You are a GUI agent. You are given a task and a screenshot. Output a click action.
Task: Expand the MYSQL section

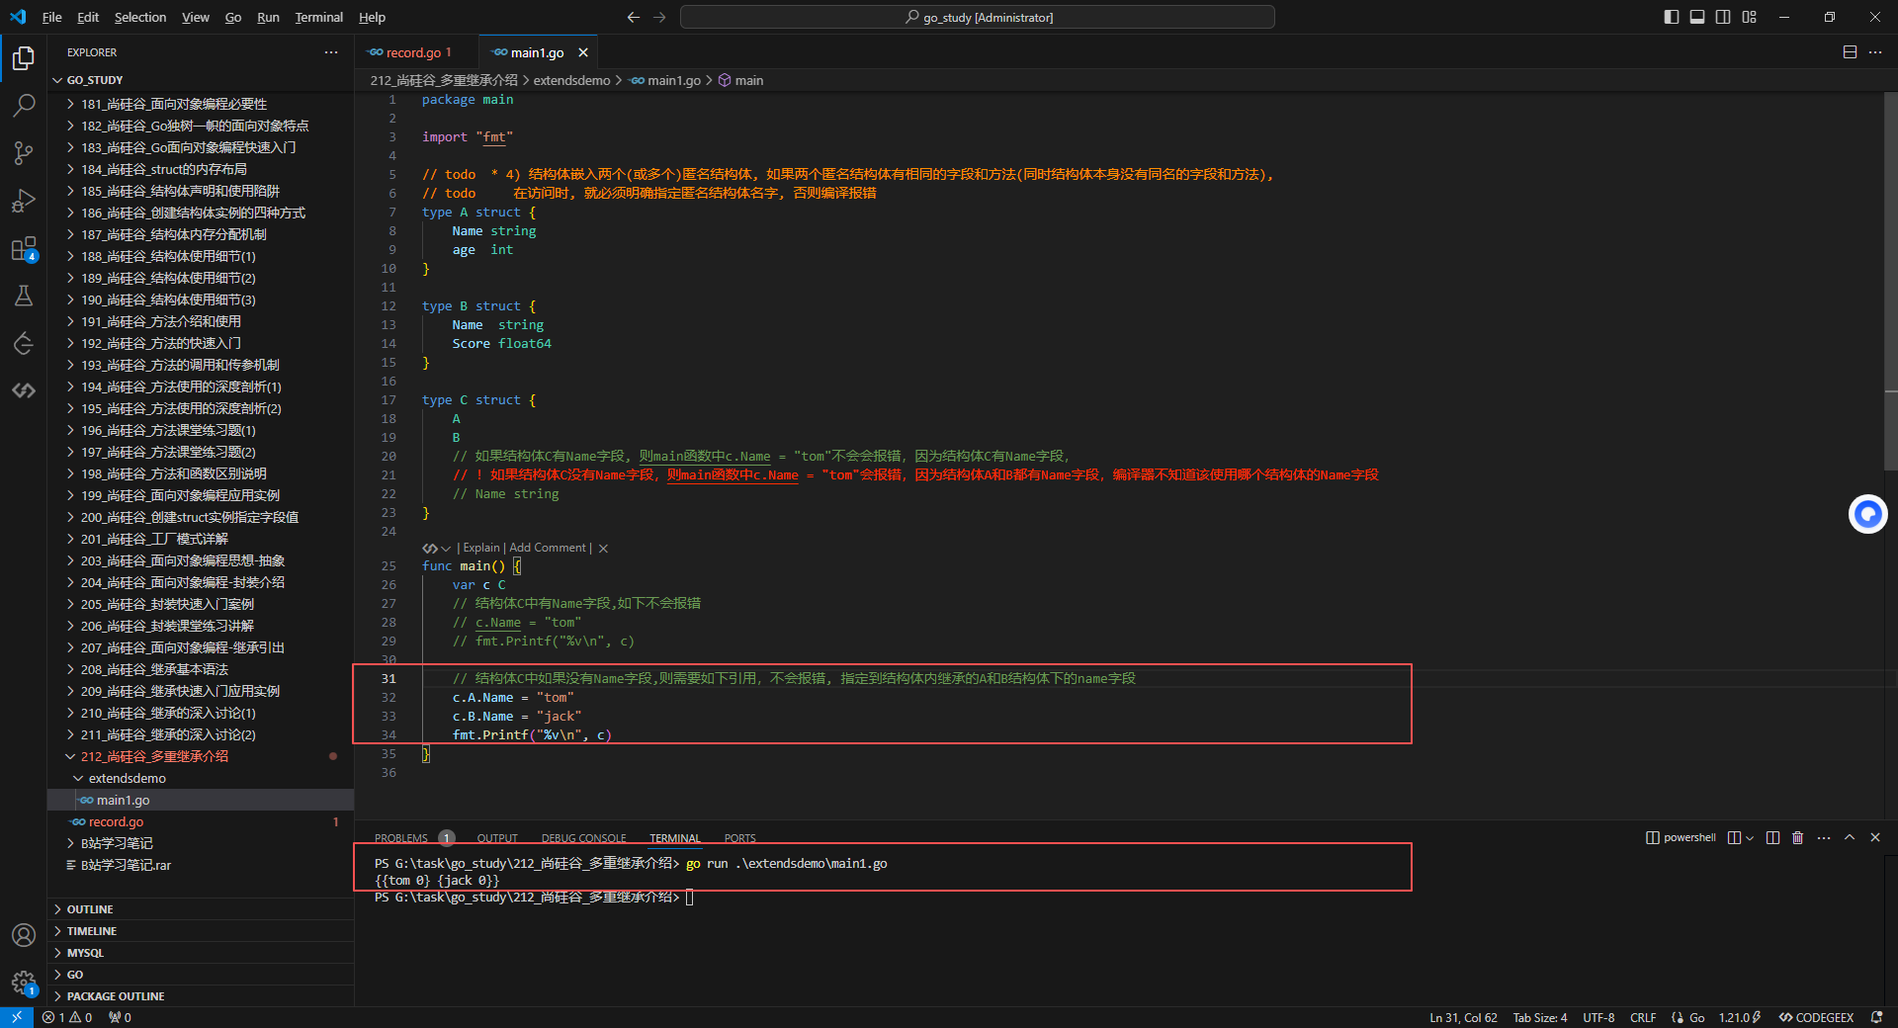click(x=201, y=953)
